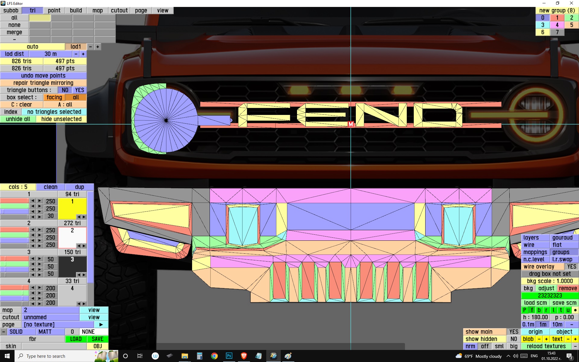Screen dimensions: 579x362
Task: Switch to the point tab
Action: pos(54,11)
